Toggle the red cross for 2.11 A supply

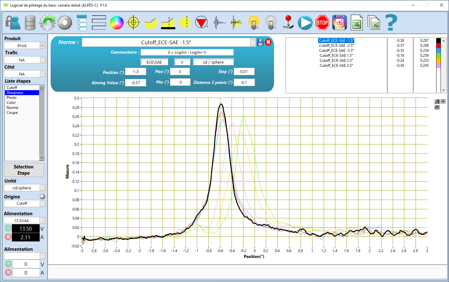pos(8,237)
